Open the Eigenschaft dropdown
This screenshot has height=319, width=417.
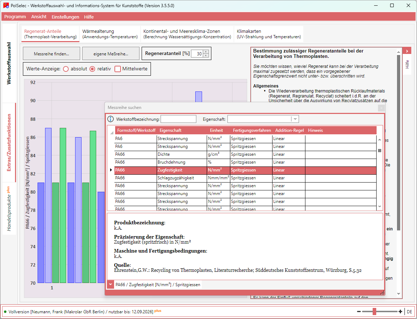(295, 119)
